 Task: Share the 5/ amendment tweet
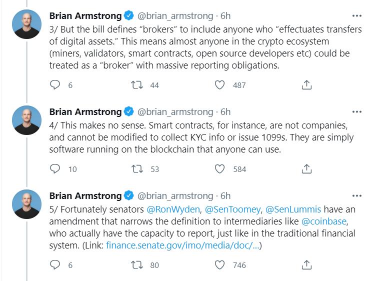307,265
